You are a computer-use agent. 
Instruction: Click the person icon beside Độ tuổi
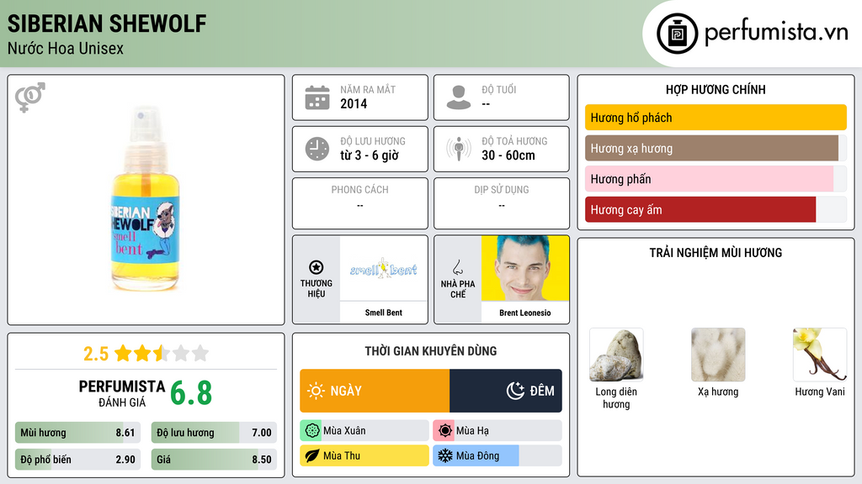tap(459, 97)
